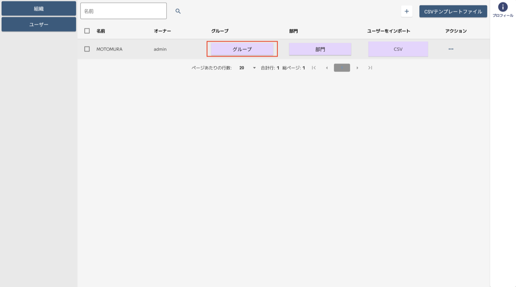Open the プロフィール info icon
The width and height of the screenshot is (516, 287).
click(x=503, y=7)
